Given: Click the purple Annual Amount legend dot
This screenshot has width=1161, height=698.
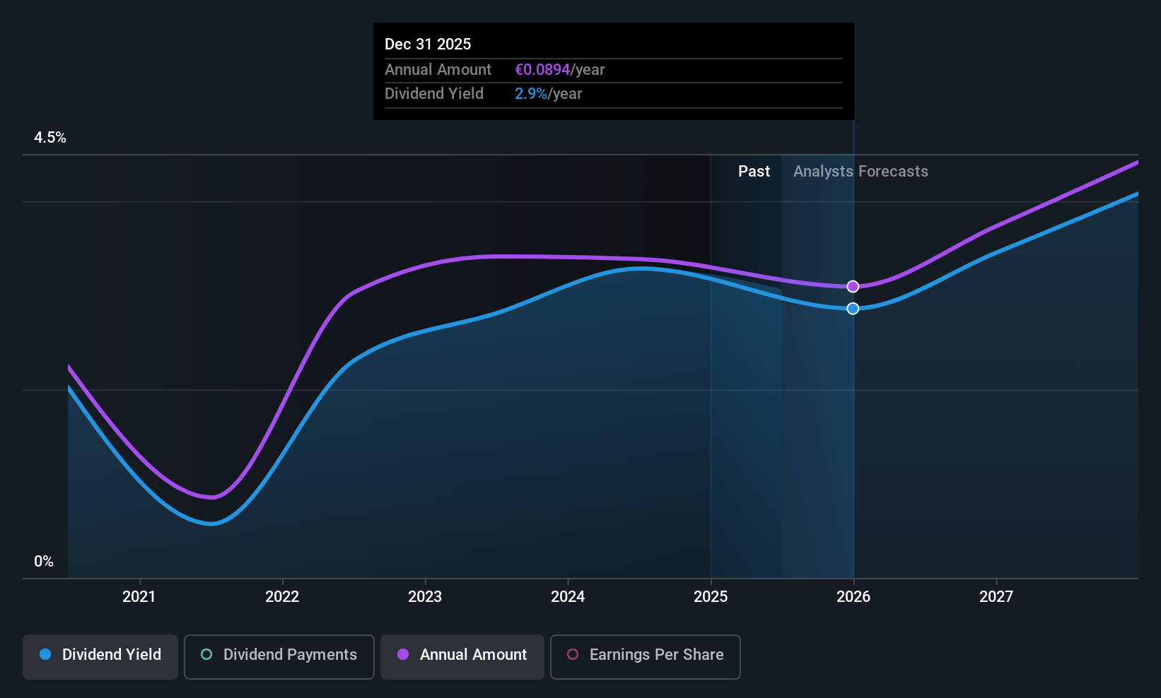Looking at the screenshot, I should (x=403, y=654).
